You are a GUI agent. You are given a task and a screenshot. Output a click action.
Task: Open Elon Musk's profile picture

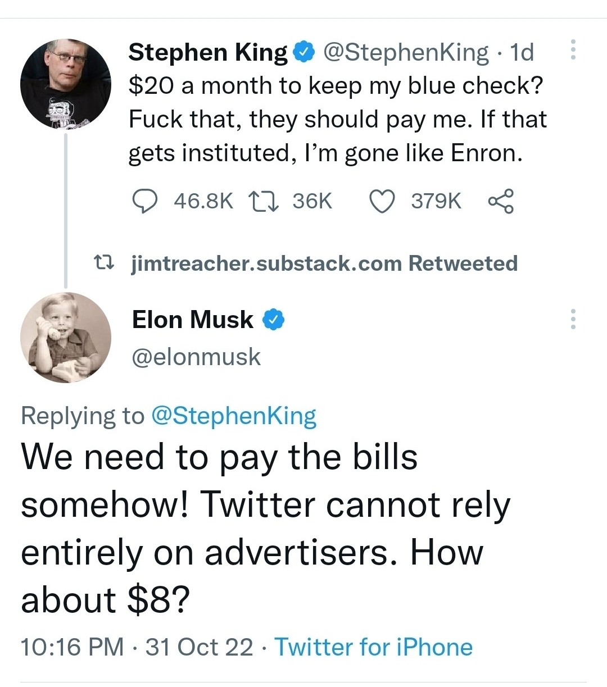pyautogui.click(x=66, y=337)
